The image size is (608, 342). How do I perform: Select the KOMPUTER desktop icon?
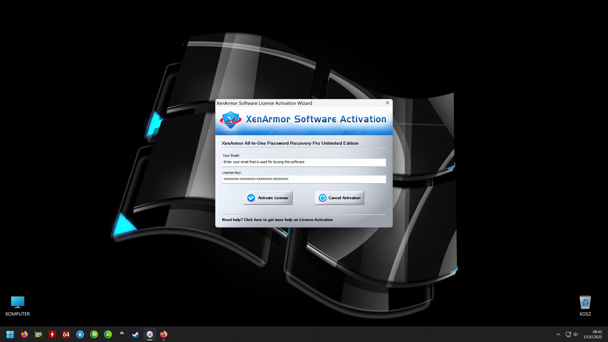click(18, 306)
